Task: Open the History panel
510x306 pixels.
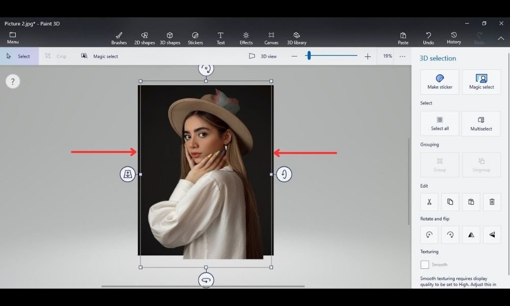Action: (454, 38)
